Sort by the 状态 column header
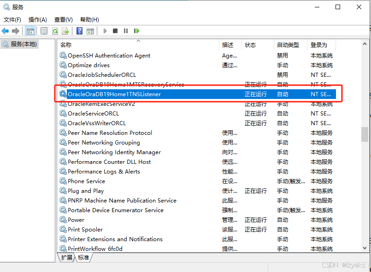The height and width of the screenshot is (272, 371). [x=258, y=45]
